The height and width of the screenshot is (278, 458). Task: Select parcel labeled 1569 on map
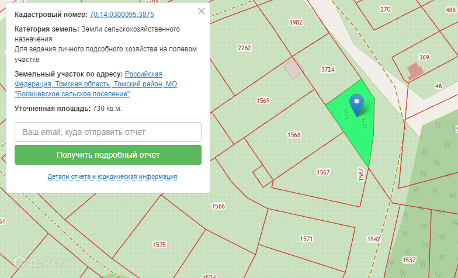(263, 100)
